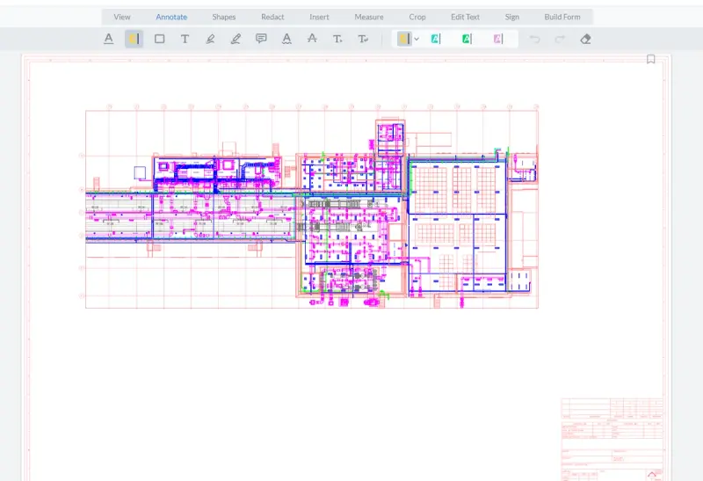Image resolution: width=703 pixels, height=481 pixels.
Task: Click the Build Form tab
Action: [562, 17]
